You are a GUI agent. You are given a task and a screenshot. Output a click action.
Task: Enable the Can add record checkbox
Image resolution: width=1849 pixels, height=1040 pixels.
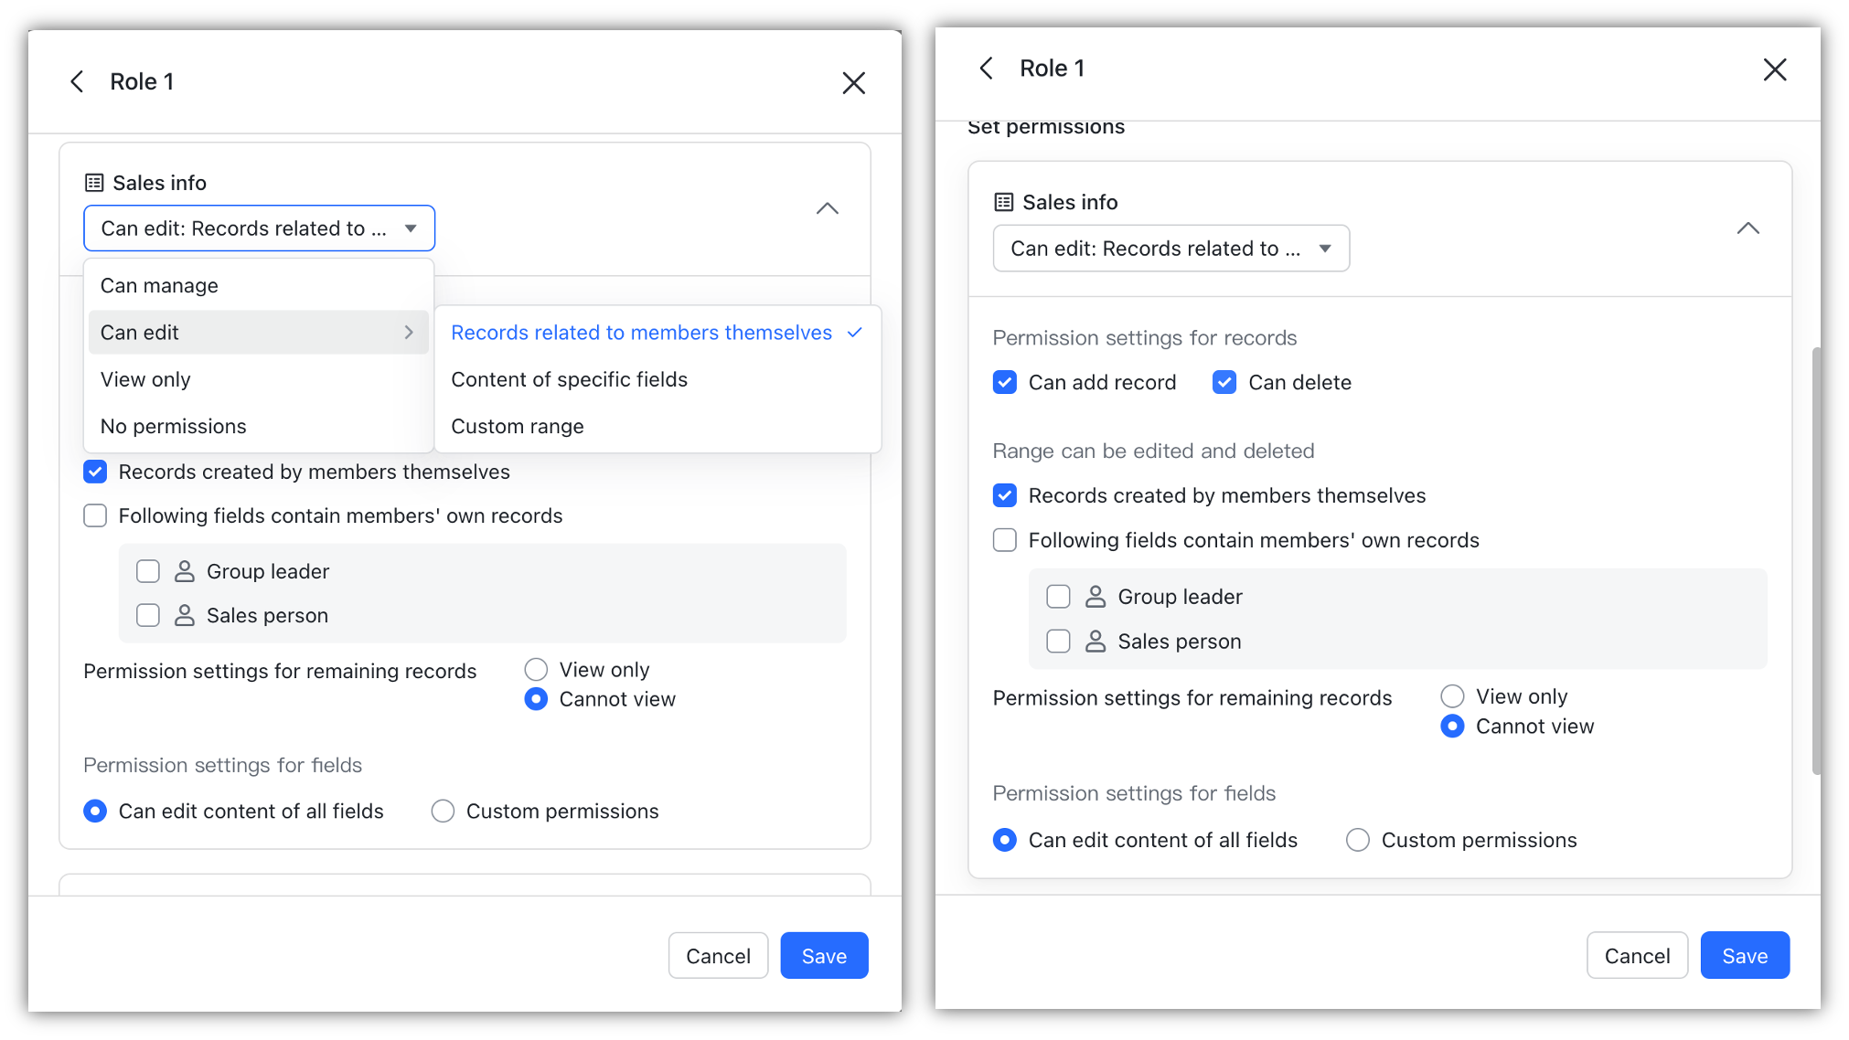[1004, 382]
